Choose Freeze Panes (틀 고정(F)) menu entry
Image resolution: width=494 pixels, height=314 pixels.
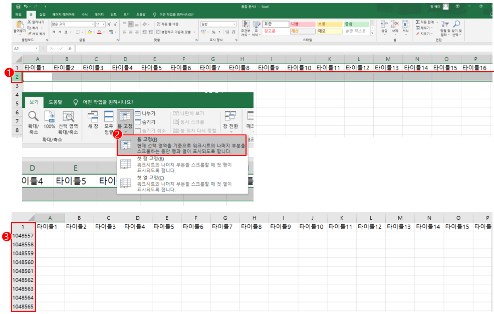pos(182,145)
